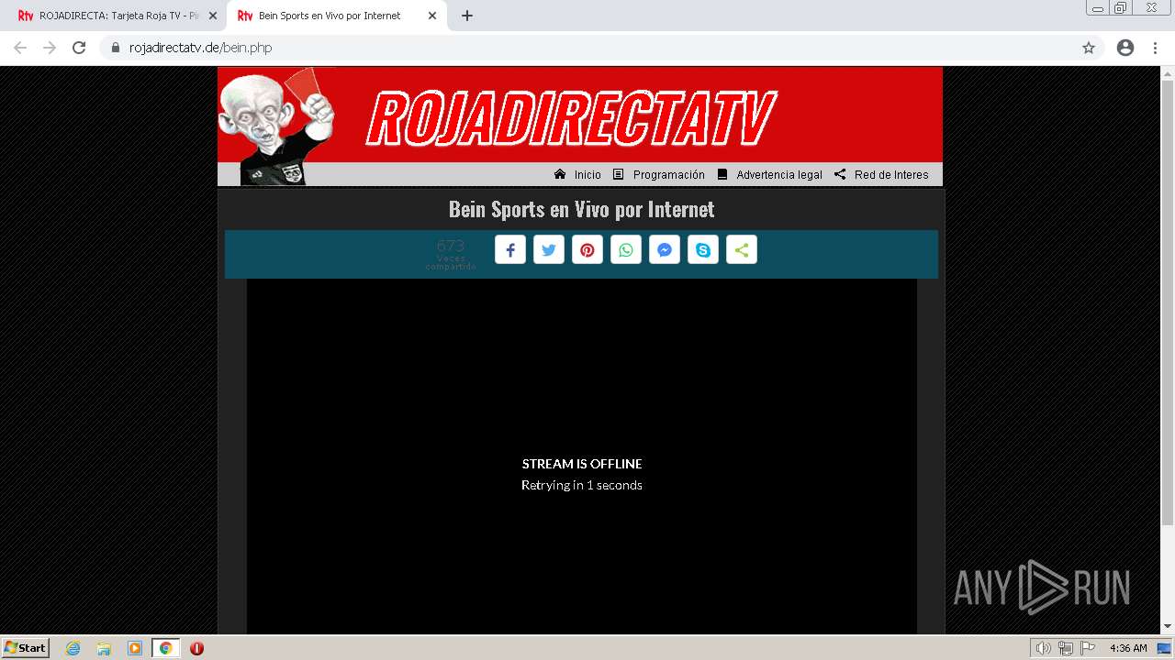This screenshot has height=660, width=1175.
Task: Click the 'STREAM IS OFFLINE' message
Action: coord(582,464)
